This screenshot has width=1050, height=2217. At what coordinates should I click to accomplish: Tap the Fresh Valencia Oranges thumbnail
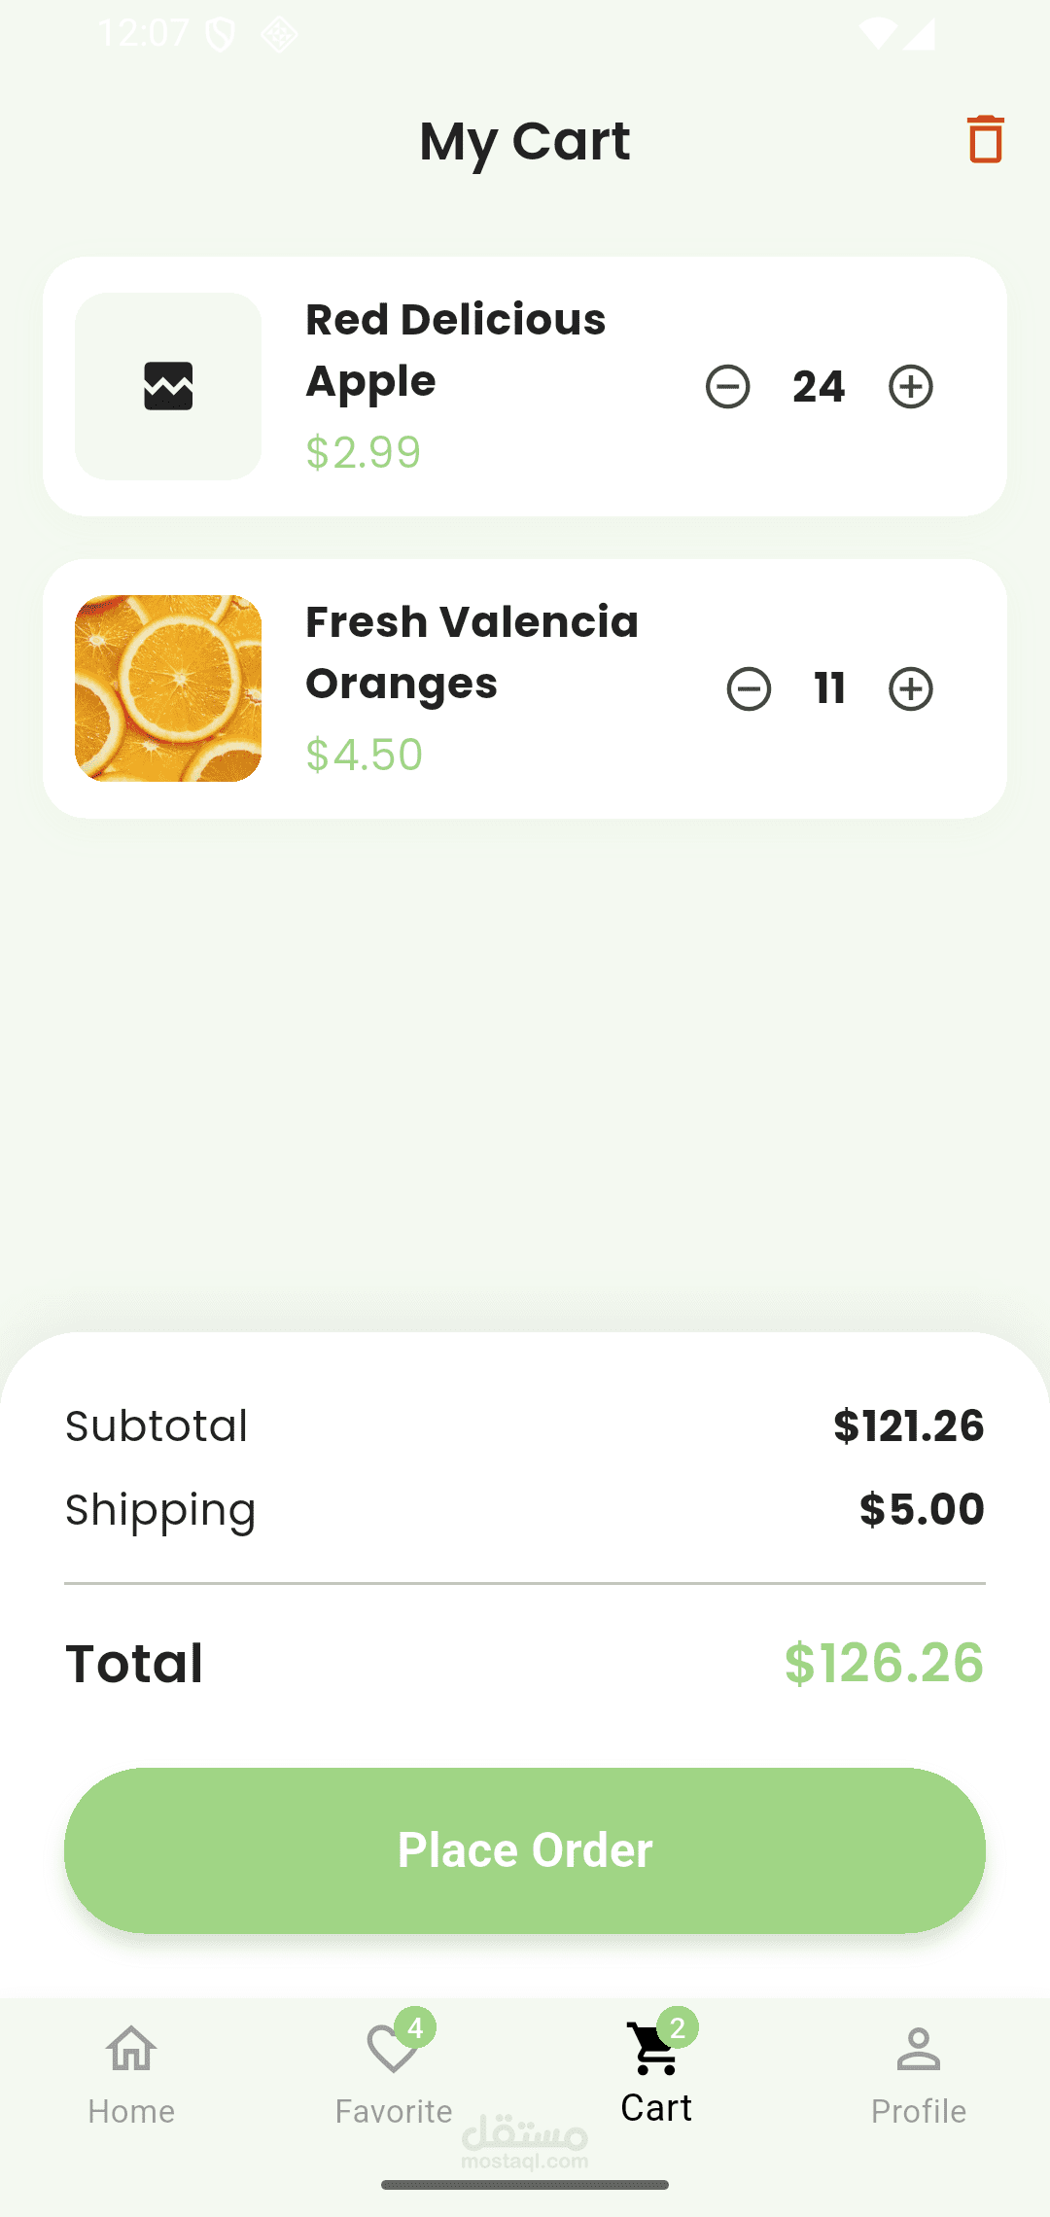(168, 688)
